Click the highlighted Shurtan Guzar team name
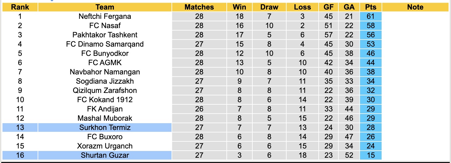The height and width of the screenshot is (163, 451). (105, 155)
